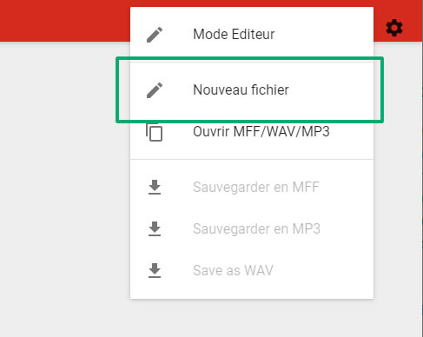
Task: Click empty gray area below the menu
Action: (x=252, y=319)
